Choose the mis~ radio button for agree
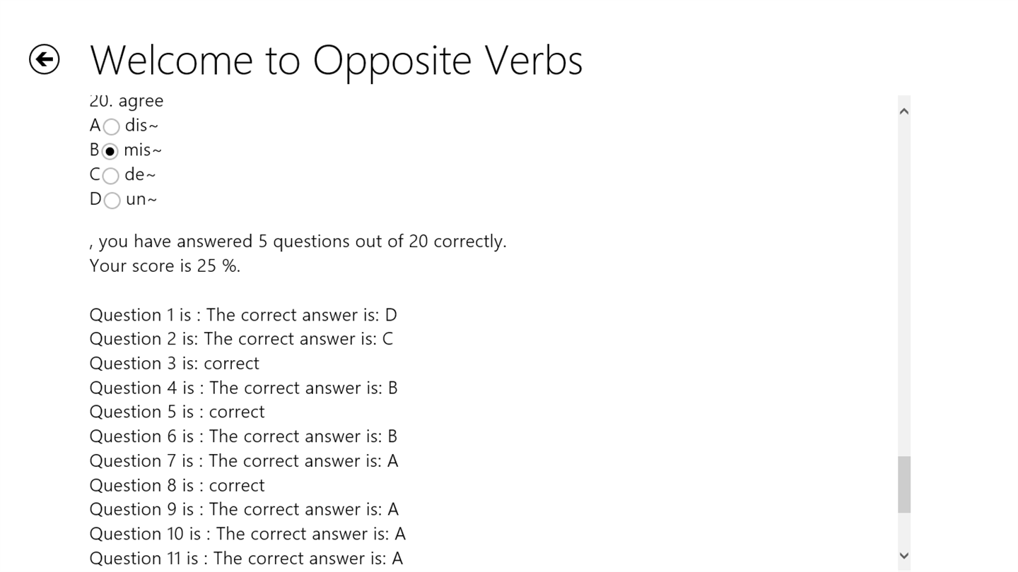 pyautogui.click(x=110, y=151)
